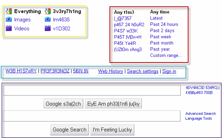Choose the P4S7 w33K filter
The height and width of the screenshot is (138, 222).
126,31
